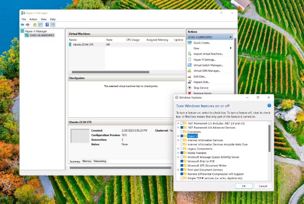Click the Up one level folder icon
Viewport: 304px width, 204px height.
[x=34, y=25]
